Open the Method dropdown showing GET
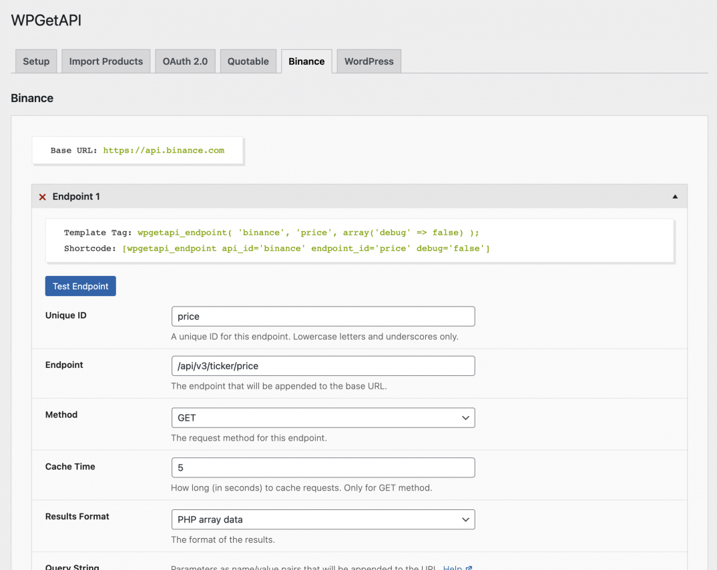 (323, 417)
